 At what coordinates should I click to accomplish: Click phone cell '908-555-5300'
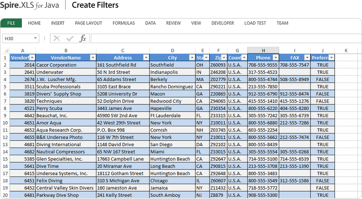tap(263, 195)
